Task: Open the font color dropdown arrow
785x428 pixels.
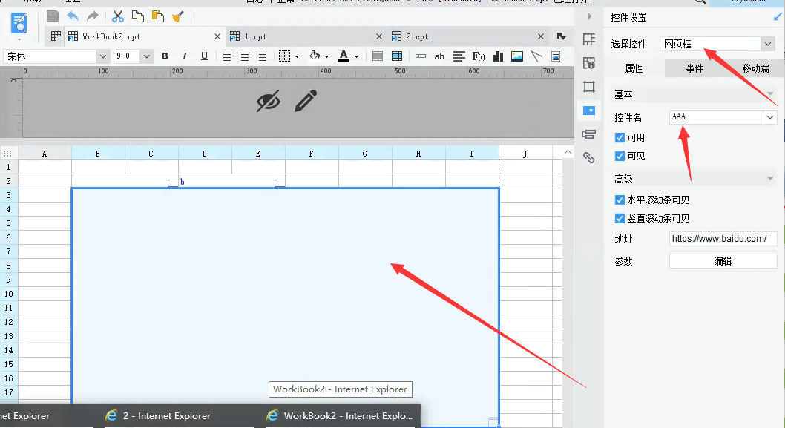Action: (x=356, y=57)
